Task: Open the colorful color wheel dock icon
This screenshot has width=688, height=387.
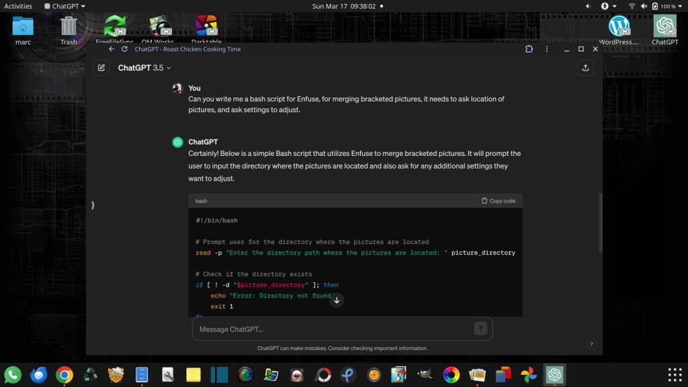Action: 451,375
